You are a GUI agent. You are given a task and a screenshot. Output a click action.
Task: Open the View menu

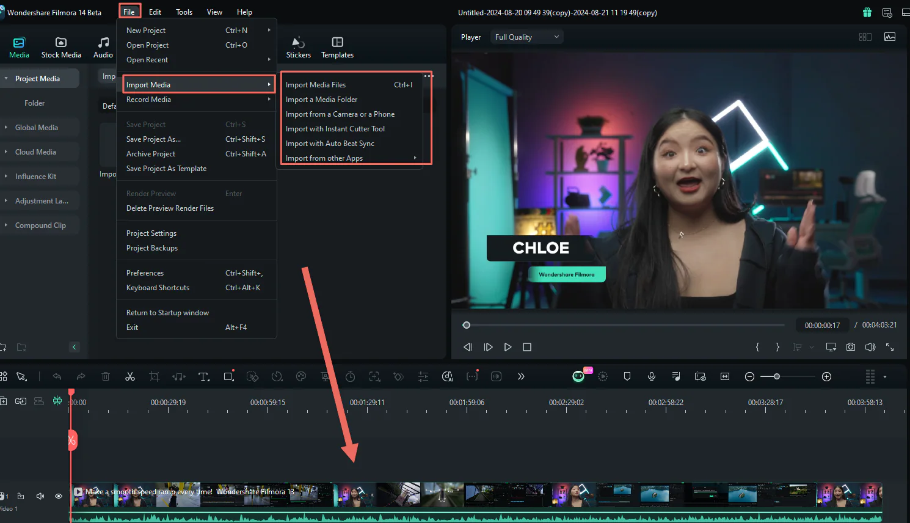[x=214, y=12]
